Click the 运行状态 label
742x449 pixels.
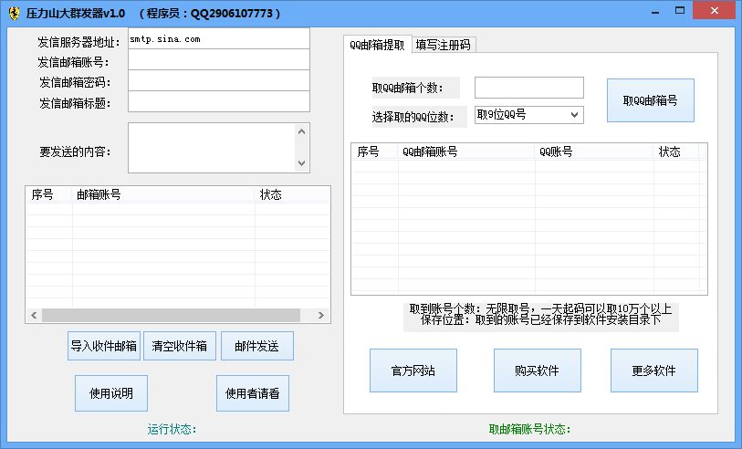point(172,429)
